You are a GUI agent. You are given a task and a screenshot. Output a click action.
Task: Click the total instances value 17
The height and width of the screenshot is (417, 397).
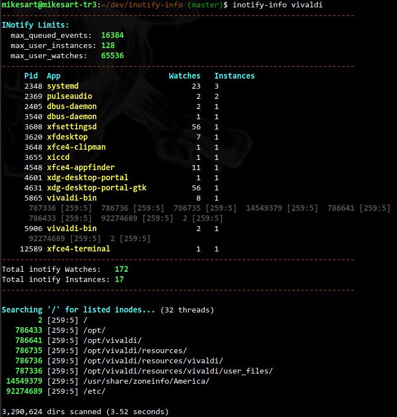point(119,279)
